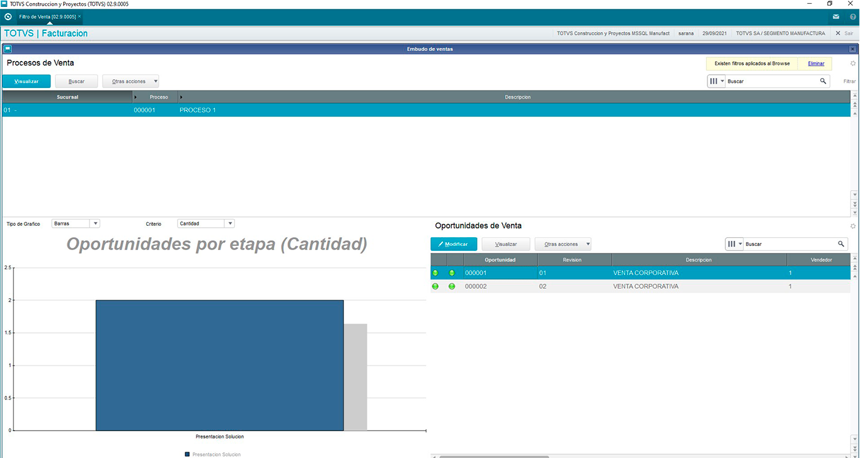Click first green status indicator of opportunity 000002

[435, 286]
